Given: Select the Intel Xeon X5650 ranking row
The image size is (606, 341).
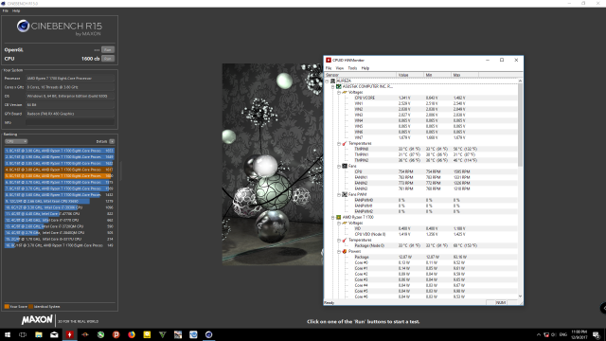Looking at the screenshot, I should 59,201.
